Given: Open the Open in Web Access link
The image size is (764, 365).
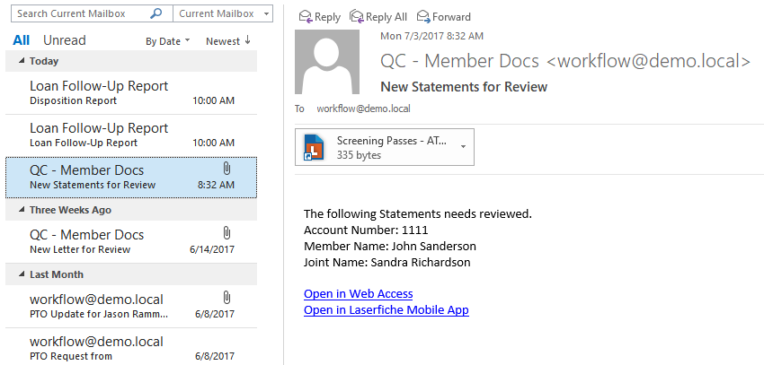Looking at the screenshot, I should (x=358, y=293).
